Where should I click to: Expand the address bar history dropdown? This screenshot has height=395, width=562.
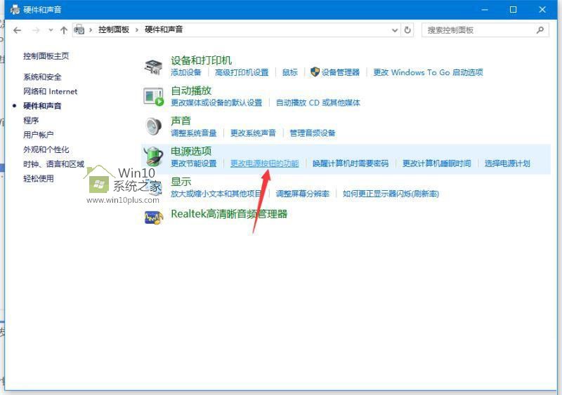[x=395, y=30]
